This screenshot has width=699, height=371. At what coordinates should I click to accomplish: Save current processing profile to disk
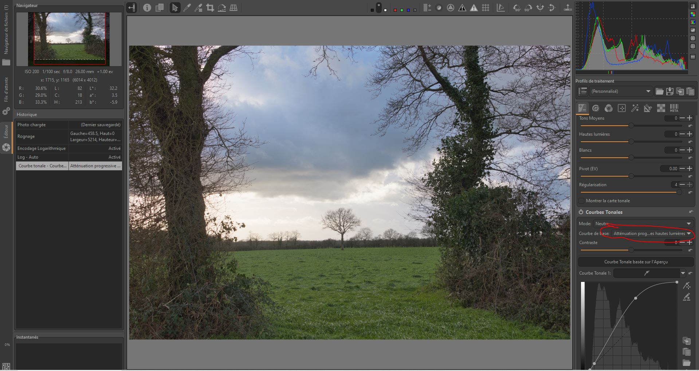tap(669, 91)
